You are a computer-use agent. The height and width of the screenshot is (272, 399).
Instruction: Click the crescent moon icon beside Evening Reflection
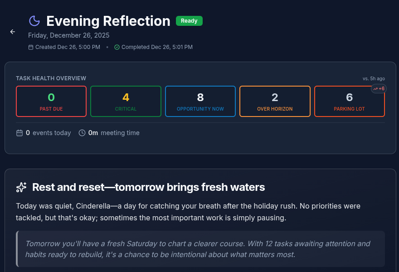pyautogui.click(x=34, y=21)
